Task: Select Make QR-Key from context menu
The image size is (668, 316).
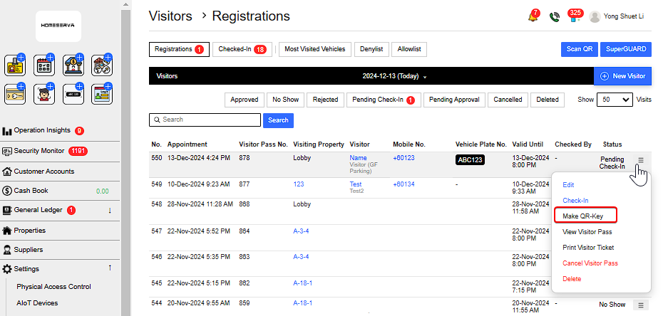Action: 583,216
